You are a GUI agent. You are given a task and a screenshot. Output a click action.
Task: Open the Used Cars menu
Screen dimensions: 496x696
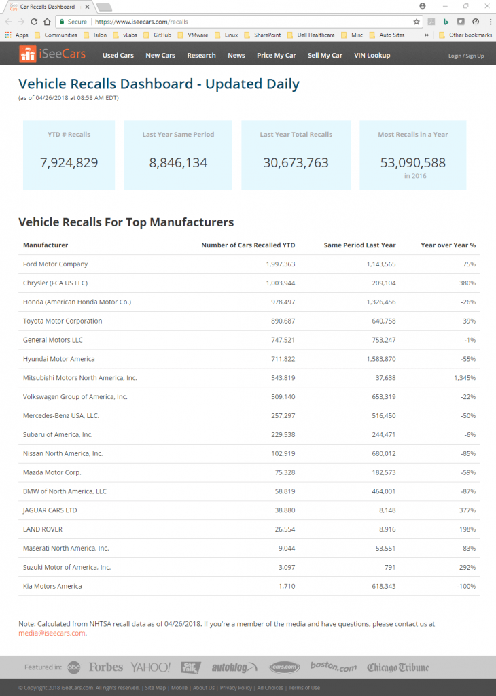(118, 55)
